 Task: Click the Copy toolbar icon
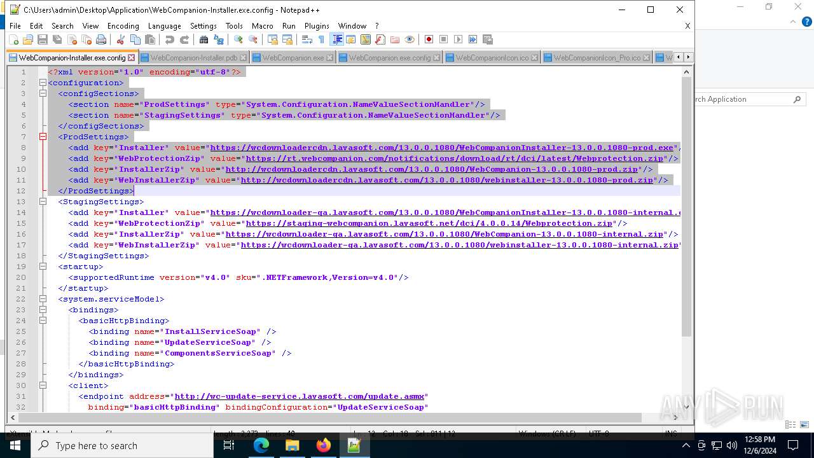coord(135,39)
